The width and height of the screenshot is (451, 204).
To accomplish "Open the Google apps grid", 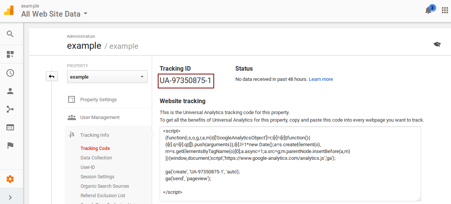I will pyautogui.click(x=445, y=11).
